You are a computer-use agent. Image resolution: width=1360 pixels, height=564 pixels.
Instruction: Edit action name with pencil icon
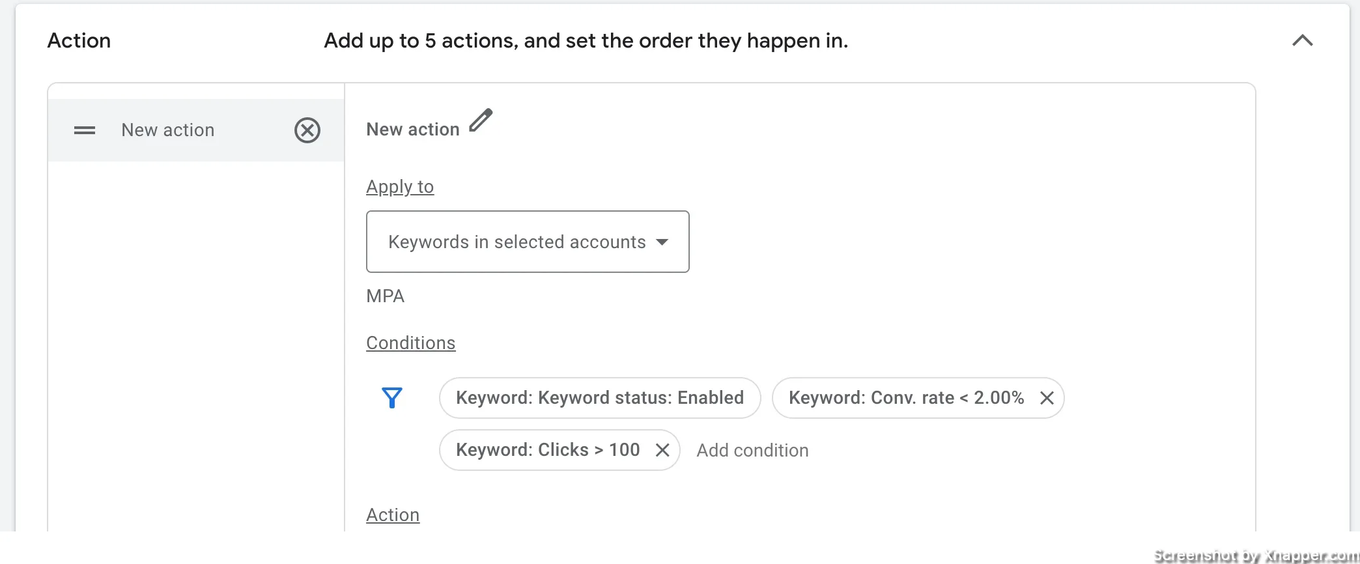[x=481, y=120]
